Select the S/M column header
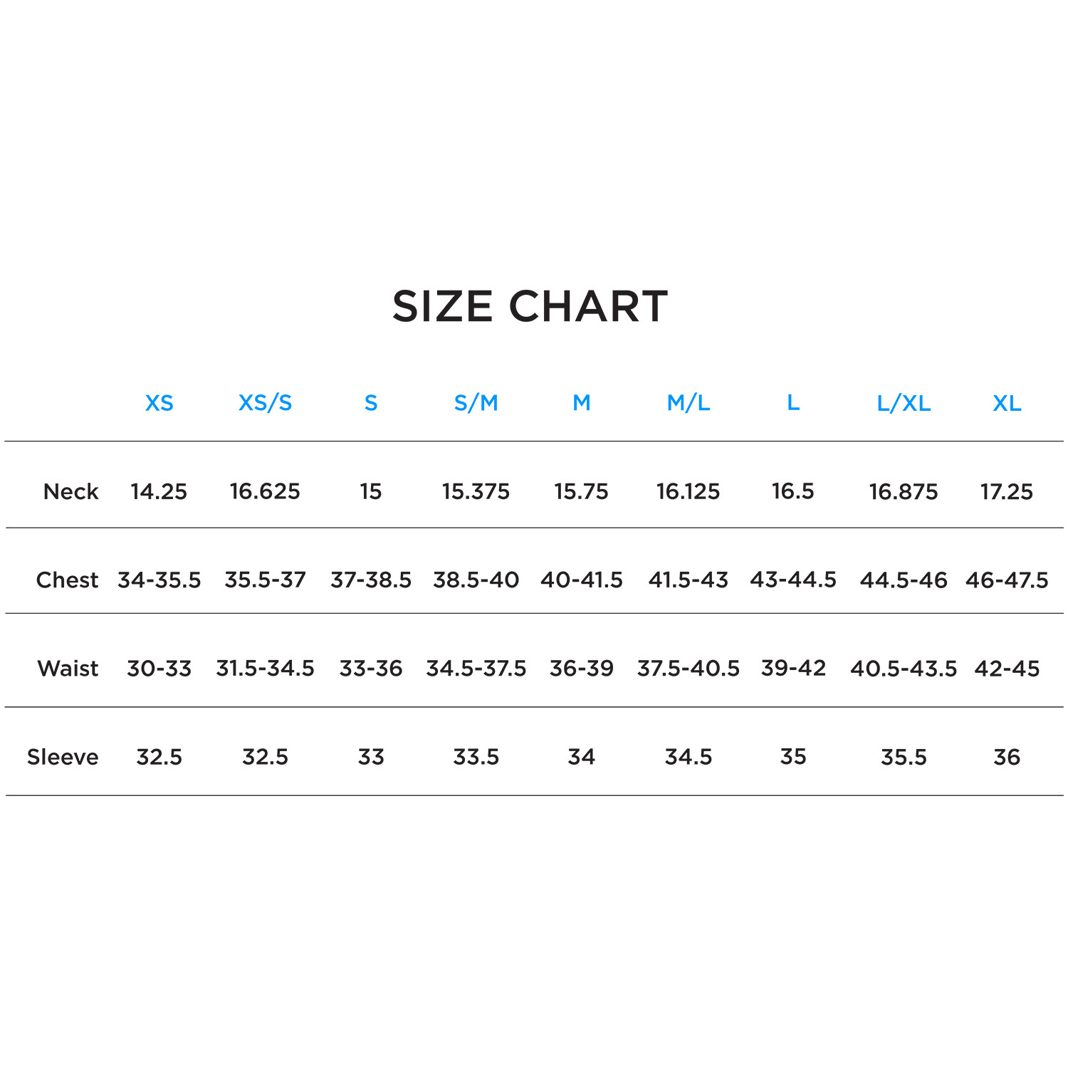The width and height of the screenshot is (1068, 1068). tap(476, 403)
